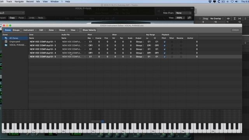Image resolution: width=249 pixels, height=140 pixels.
Task: Click the C3 label key on keyboard
Action: [153, 128]
